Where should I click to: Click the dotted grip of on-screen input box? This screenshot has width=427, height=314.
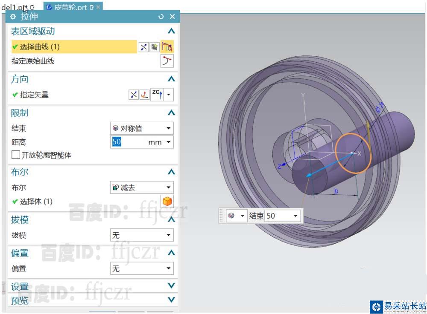(221, 216)
